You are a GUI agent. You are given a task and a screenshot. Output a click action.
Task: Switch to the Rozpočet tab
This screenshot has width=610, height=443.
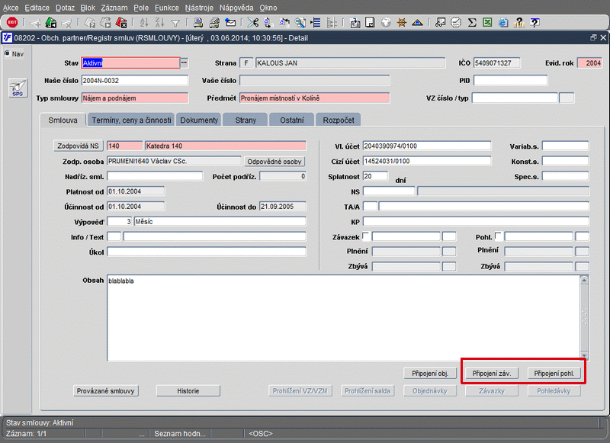[338, 120]
